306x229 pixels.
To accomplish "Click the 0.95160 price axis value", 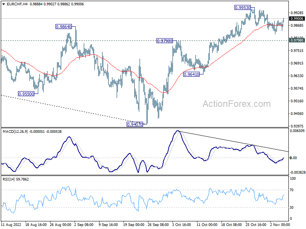I will click(x=297, y=101).
